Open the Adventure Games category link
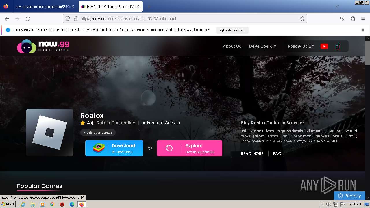Image resolution: width=370 pixels, height=208 pixels. tap(161, 123)
